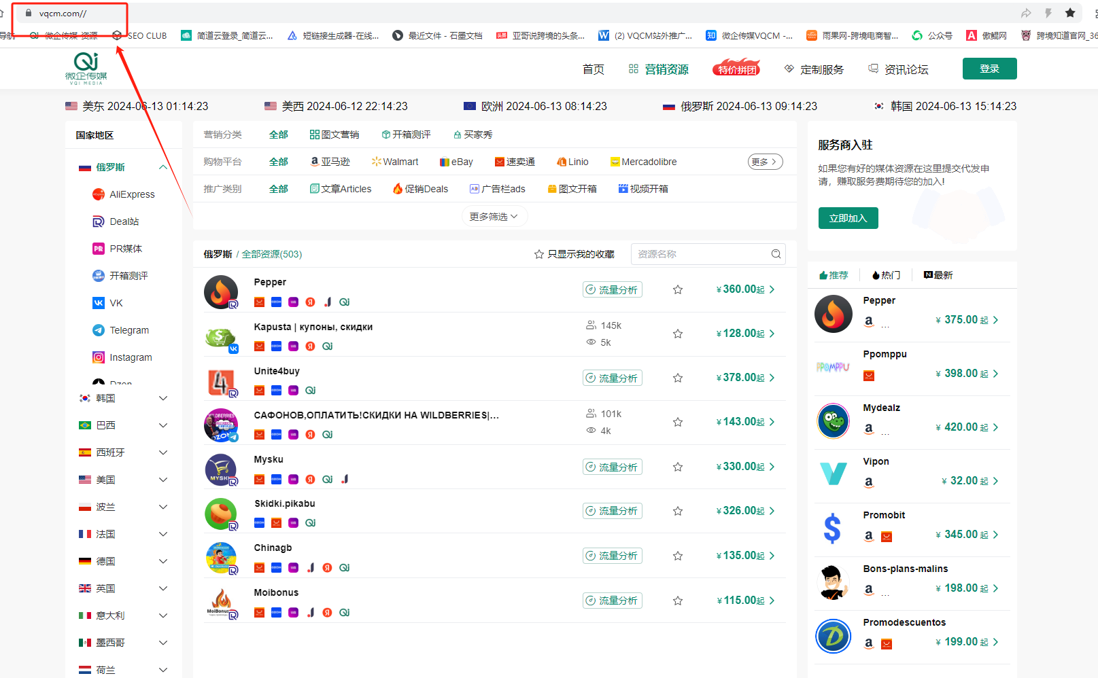This screenshot has width=1098, height=678.
Task: Favorite Moibonus with the star icon
Action: (x=678, y=601)
